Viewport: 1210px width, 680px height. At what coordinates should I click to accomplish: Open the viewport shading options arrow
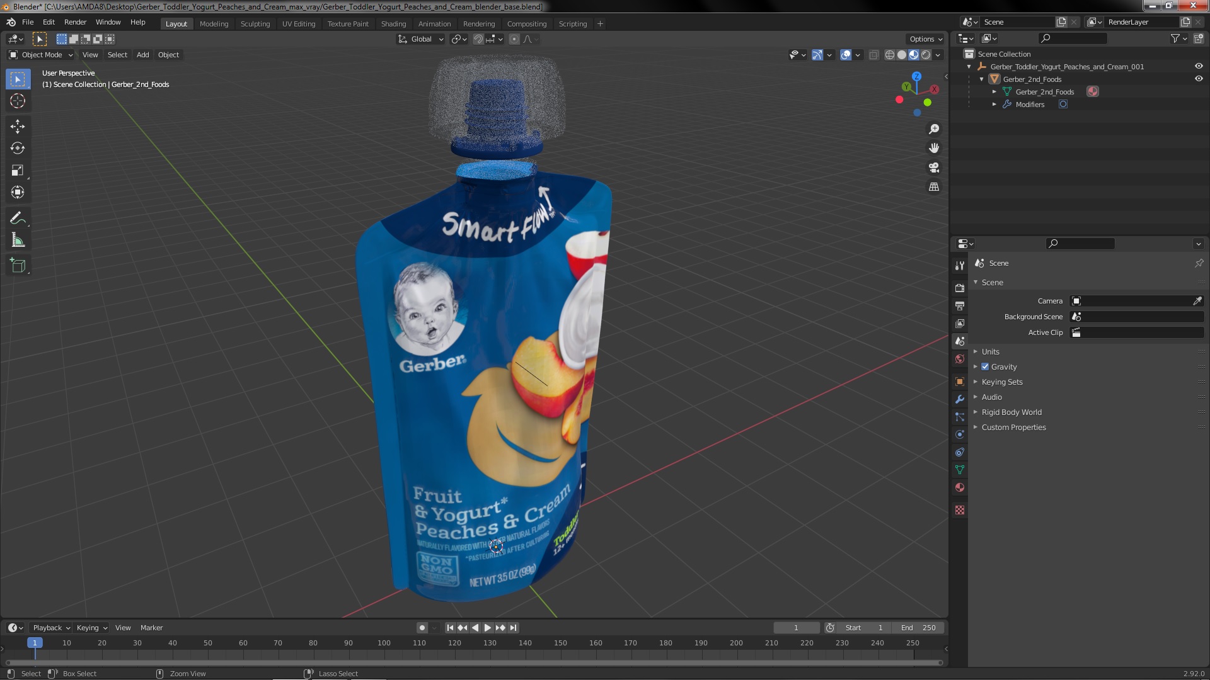click(x=938, y=55)
